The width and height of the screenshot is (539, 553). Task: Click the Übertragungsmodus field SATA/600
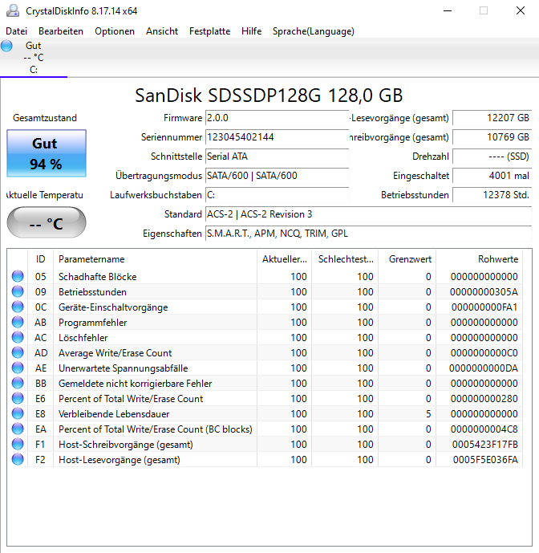tap(277, 176)
